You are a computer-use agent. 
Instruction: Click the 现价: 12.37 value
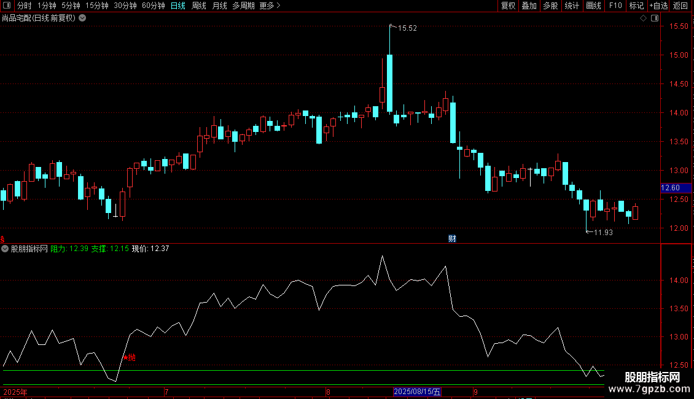pos(150,249)
